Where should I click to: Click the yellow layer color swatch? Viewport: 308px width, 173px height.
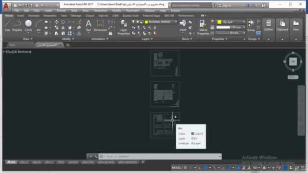(x=146, y=22)
